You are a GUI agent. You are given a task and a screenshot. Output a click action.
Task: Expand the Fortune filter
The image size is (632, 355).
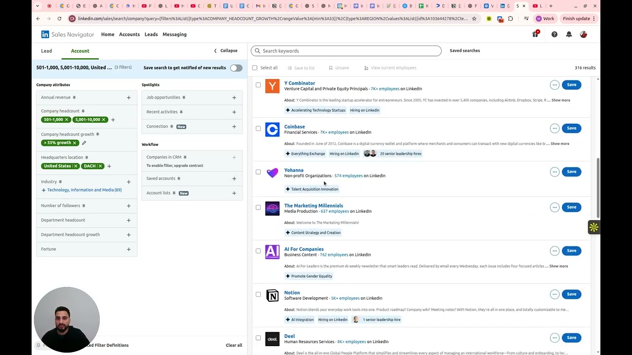pyautogui.click(x=128, y=249)
